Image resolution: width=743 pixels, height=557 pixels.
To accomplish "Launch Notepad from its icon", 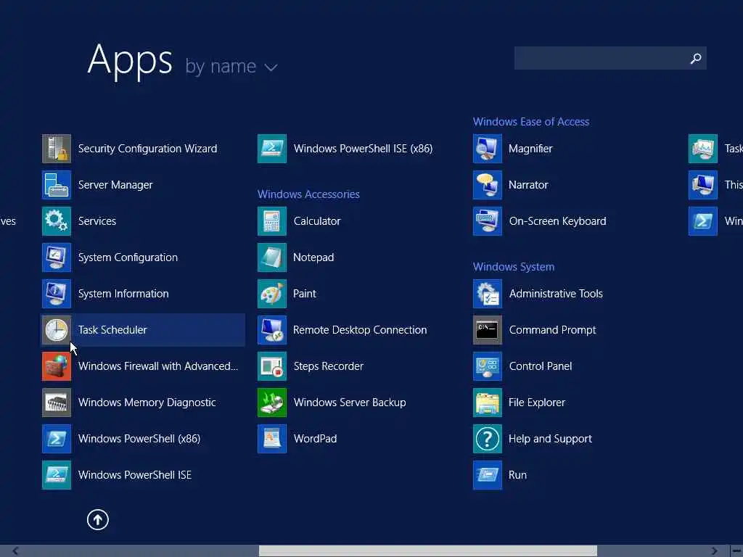I will point(272,257).
